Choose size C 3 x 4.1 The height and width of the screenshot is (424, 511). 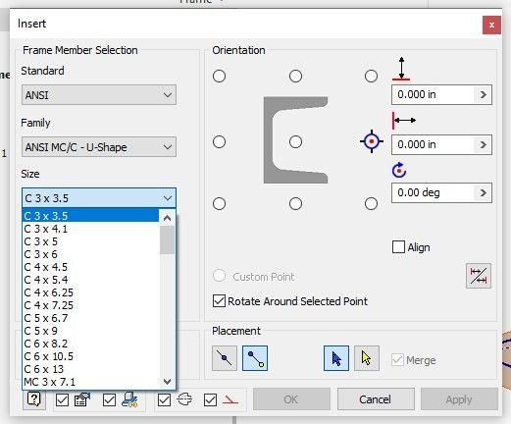(x=91, y=229)
